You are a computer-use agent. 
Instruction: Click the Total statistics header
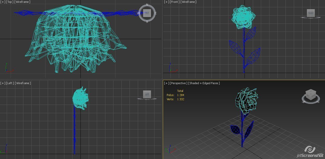click(180, 91)
